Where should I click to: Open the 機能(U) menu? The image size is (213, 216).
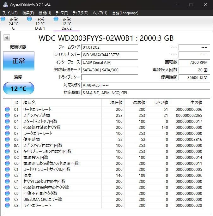pyautogui.click(x=45, y=13)
